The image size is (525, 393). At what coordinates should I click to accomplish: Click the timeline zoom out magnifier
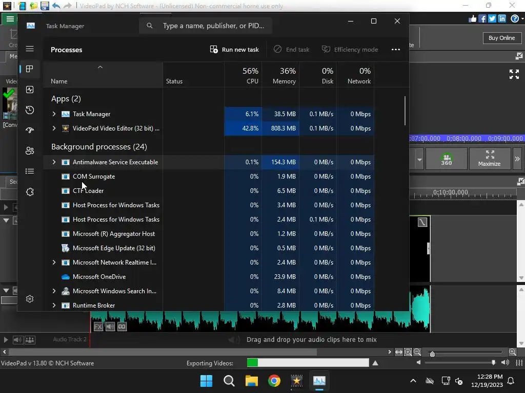coord(417,352)
